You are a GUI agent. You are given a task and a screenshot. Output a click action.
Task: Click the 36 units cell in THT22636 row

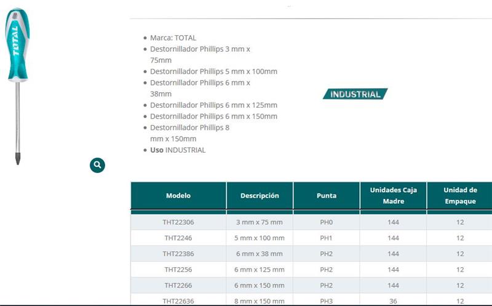tap(393, 300)
